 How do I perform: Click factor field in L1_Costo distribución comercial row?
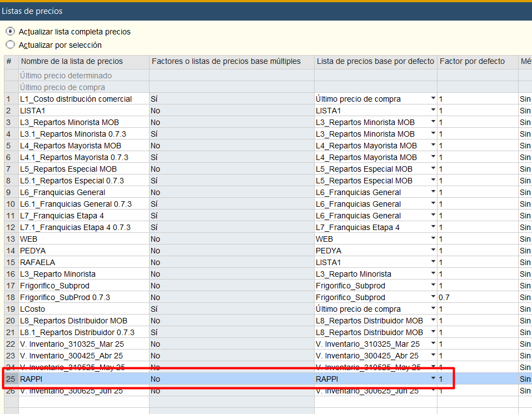coord(478,99)
